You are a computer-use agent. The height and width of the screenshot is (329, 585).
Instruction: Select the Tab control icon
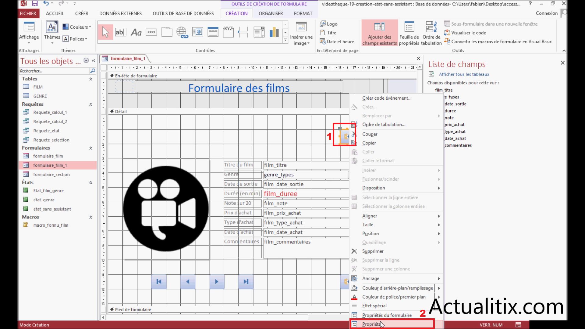(167, 32)
